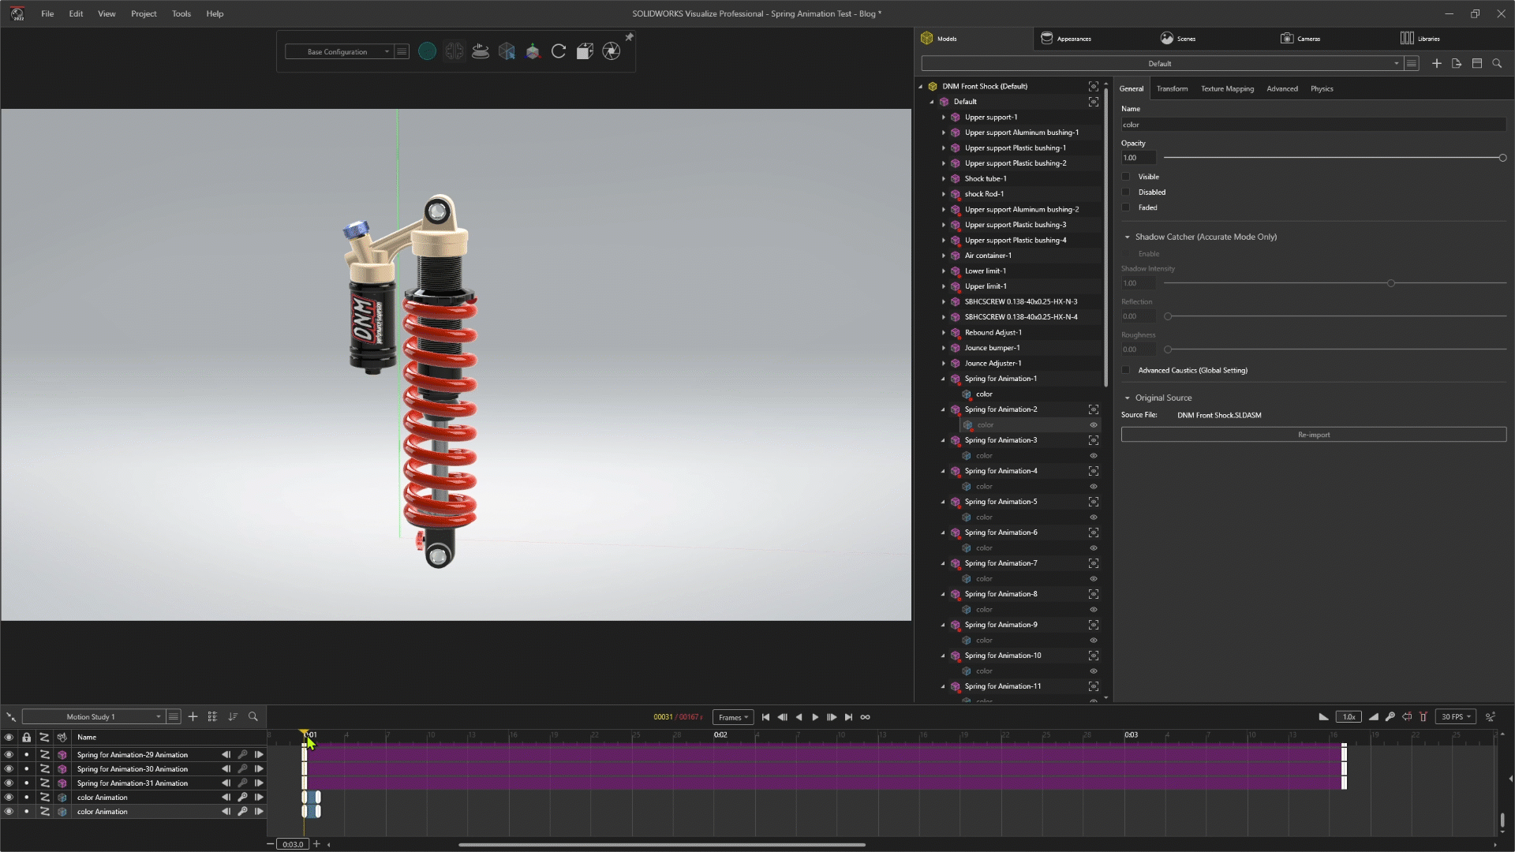1515x852 pixels.
Task: Switch to the Appearances tab
Action: [1066, 38]
